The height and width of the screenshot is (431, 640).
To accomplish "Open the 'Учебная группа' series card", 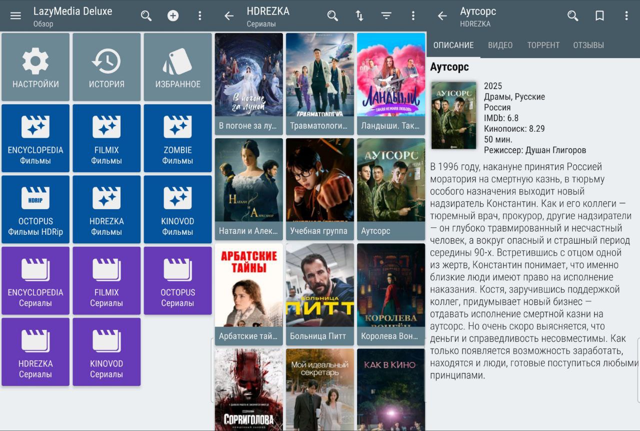I will [x=320, y=189].
